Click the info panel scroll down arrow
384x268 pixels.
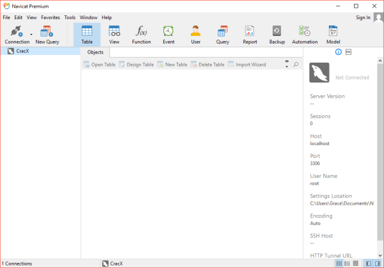pos(380,255)
